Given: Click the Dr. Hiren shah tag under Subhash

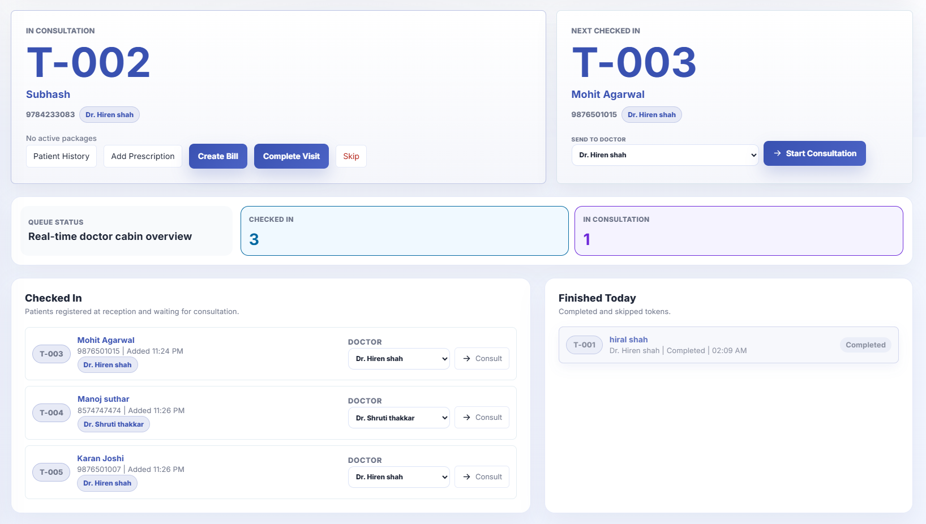Looking at the screenshot, I should point(109,115).
